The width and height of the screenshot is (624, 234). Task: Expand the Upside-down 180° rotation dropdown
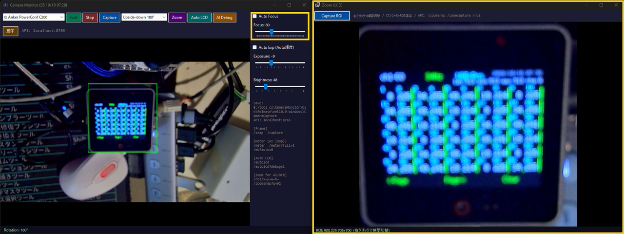point(144,17)
